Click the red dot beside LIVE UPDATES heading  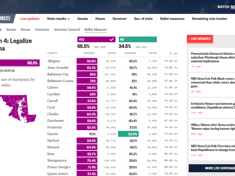coord(189,39)
